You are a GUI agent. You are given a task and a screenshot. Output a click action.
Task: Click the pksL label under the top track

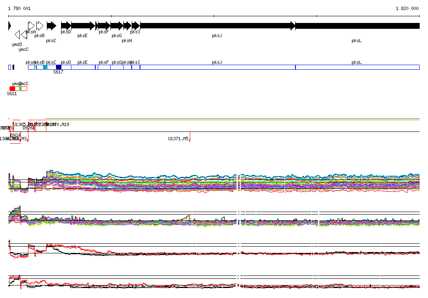tap(357, 40)
